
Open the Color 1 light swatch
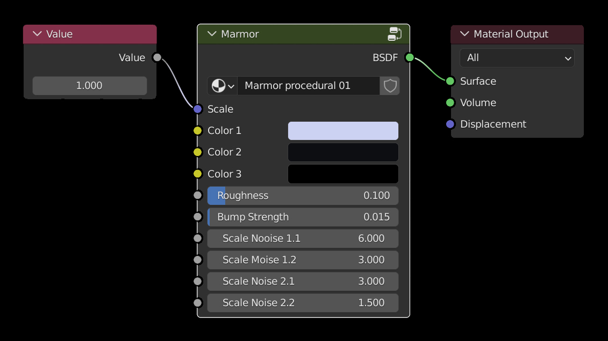coord(343,131)
